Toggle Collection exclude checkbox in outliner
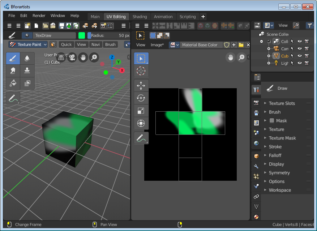The width and height of the screenshot is (317, 231). (269, 42)
